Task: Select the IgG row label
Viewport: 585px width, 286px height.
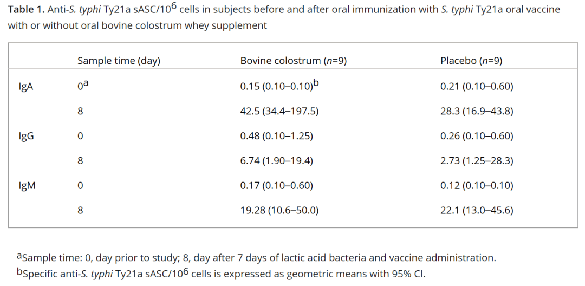Action: coord(26,136)
